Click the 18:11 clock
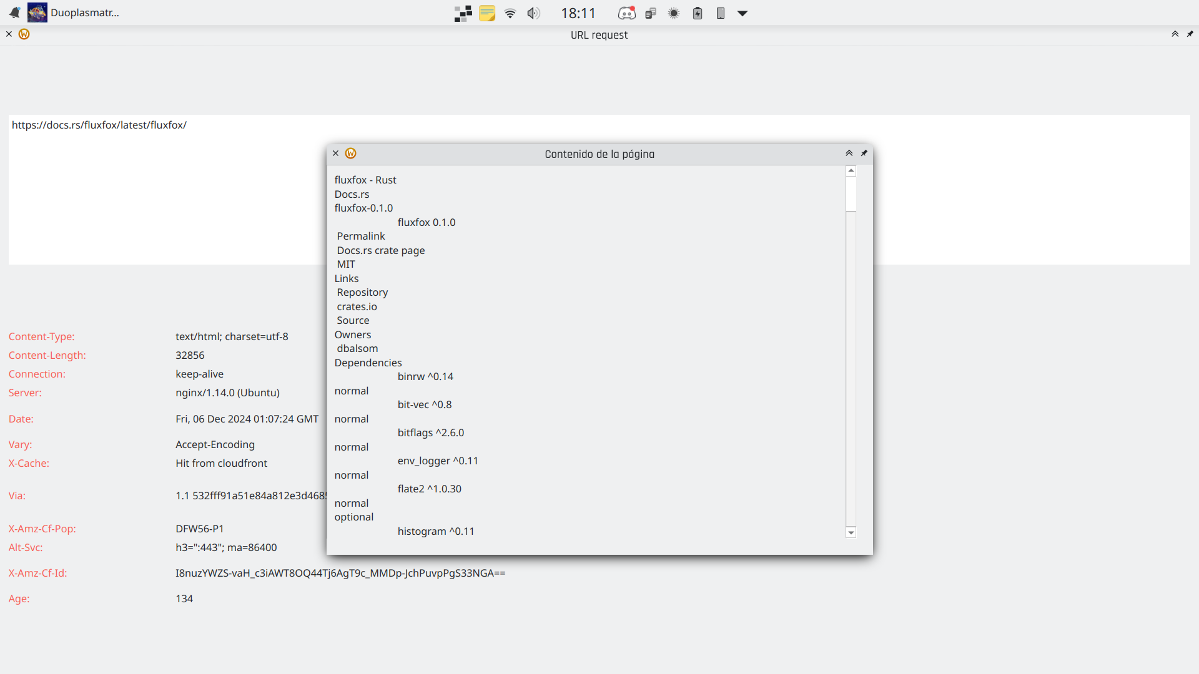The width and height of the screenshot is (1199, 674). 578,13
